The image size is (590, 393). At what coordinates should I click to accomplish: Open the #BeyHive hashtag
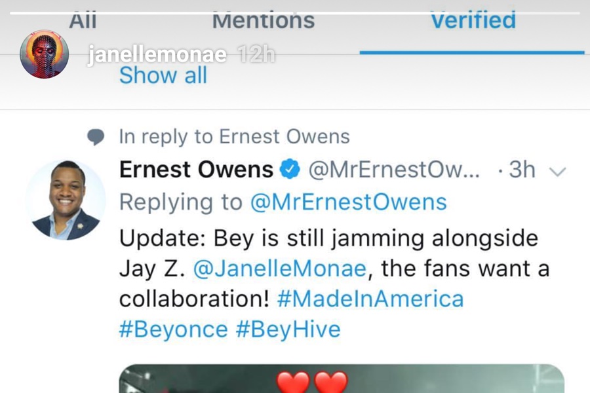(288, 330)
